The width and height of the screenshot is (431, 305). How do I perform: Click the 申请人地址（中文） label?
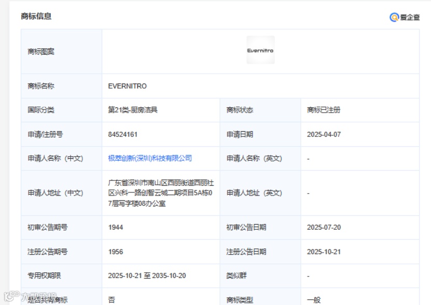[x=55, y=193]
